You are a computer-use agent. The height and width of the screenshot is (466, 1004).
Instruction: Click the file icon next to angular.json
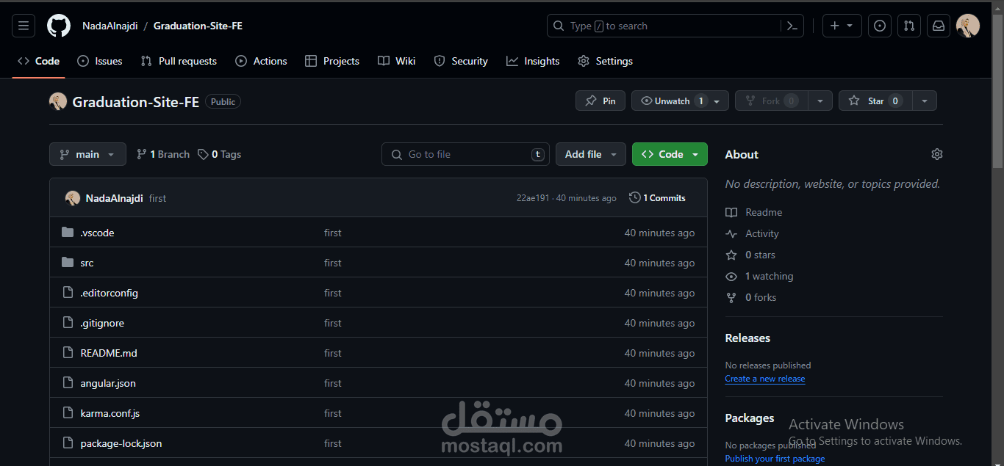pyautogui.click(x=68, y=383)
